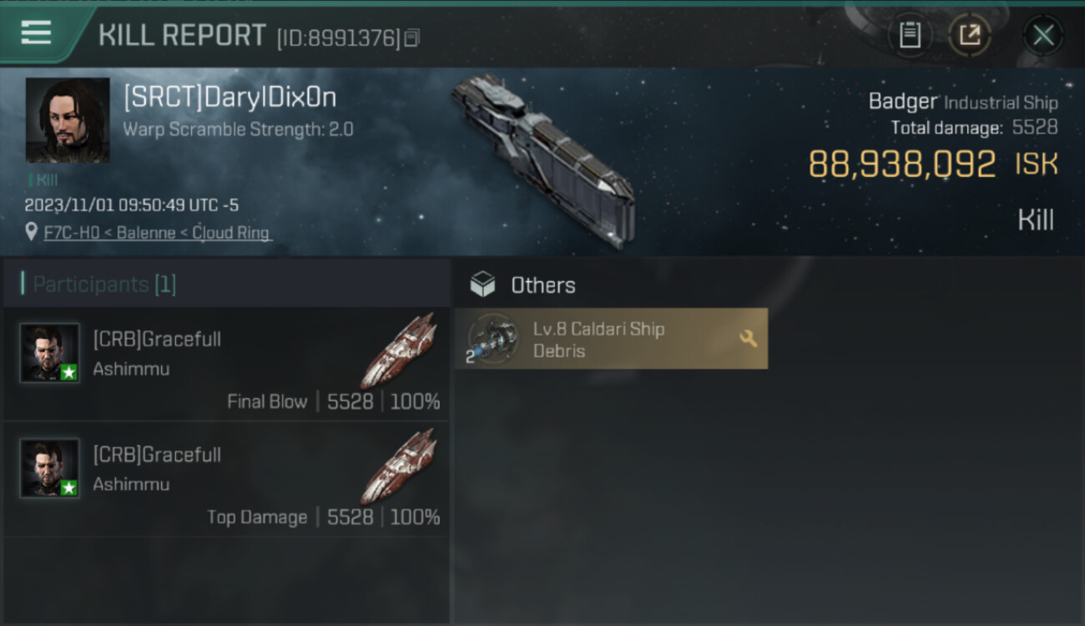Open the hamburger menu icon
Image resolution: width=1085 pixels, height=626 pixels.
[x=36, y=33]
